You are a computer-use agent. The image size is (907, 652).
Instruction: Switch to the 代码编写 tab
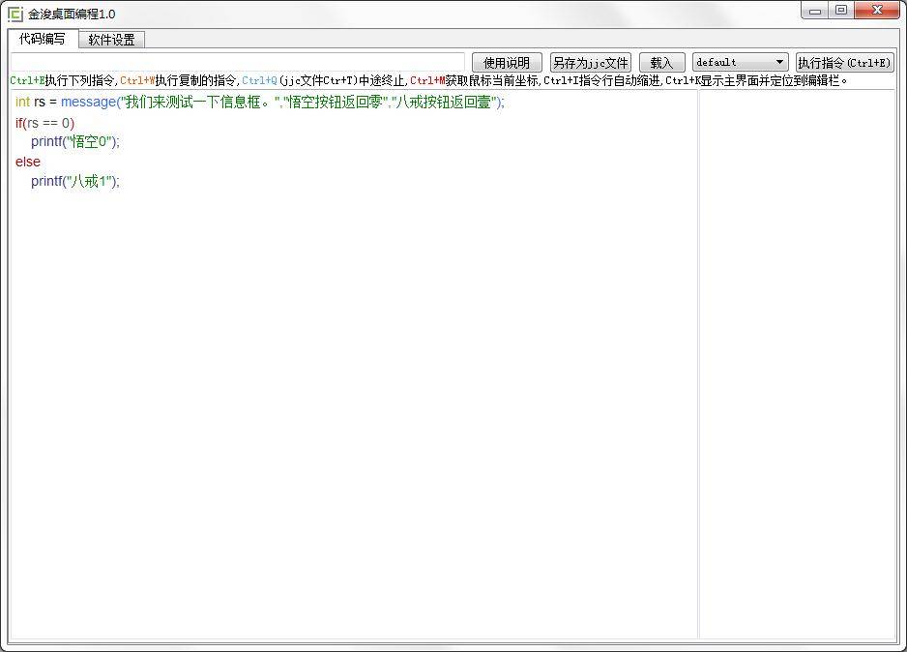pyautogui.click(x=43, y=39)
